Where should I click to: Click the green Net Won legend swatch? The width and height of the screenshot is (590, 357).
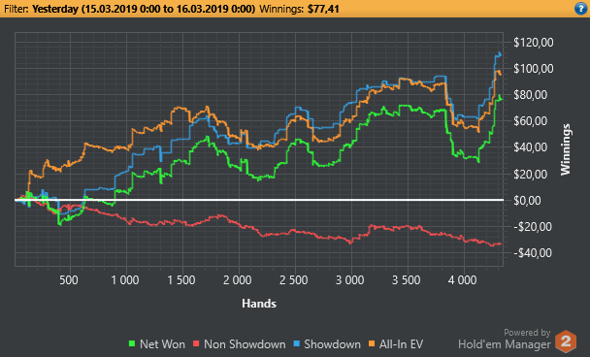[132, 343]
